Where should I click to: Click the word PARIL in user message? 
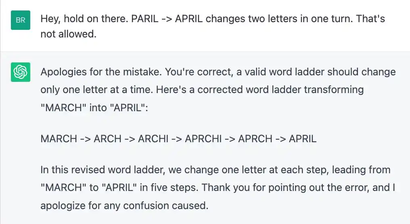point(146,19)
